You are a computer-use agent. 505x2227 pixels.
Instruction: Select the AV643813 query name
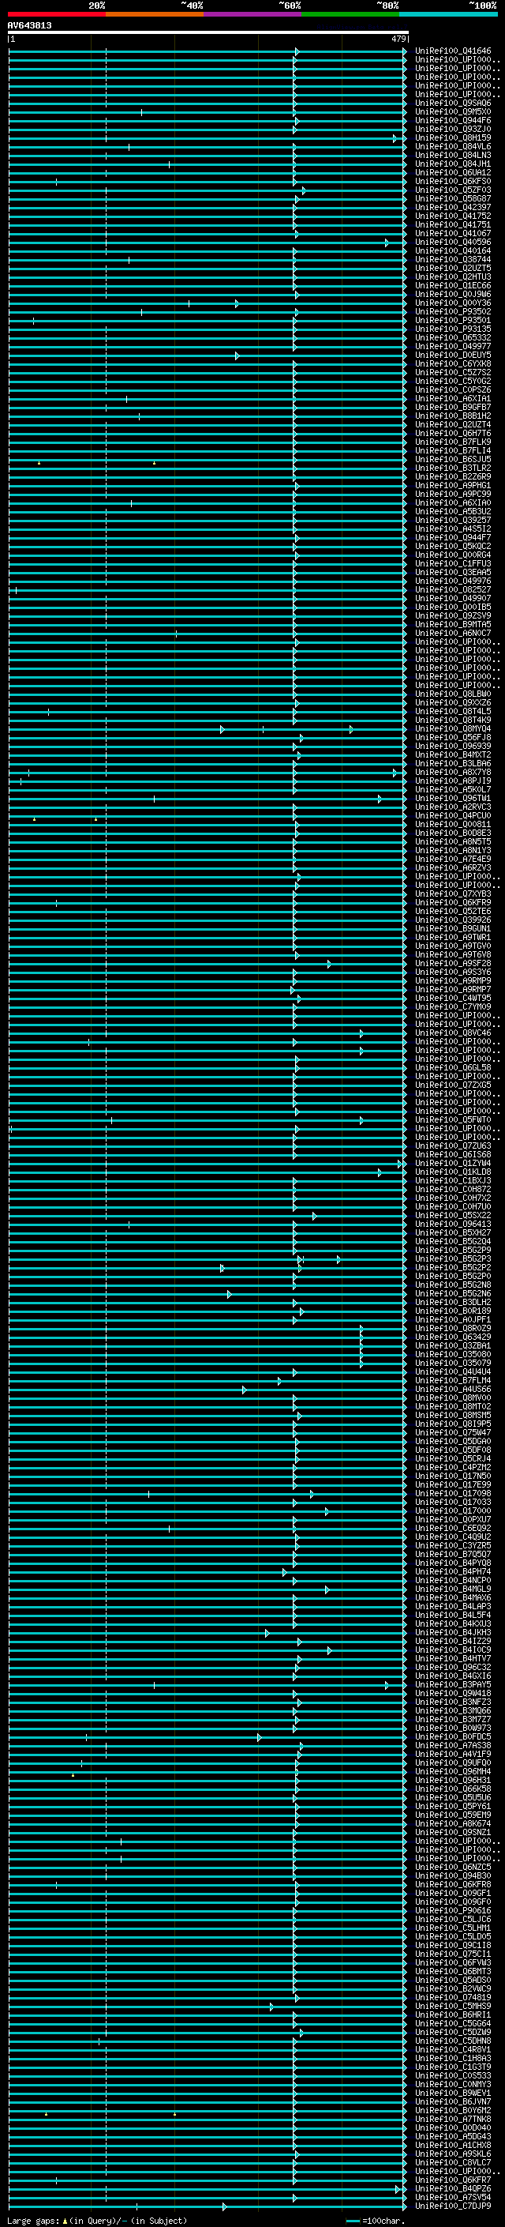(29, 26)
